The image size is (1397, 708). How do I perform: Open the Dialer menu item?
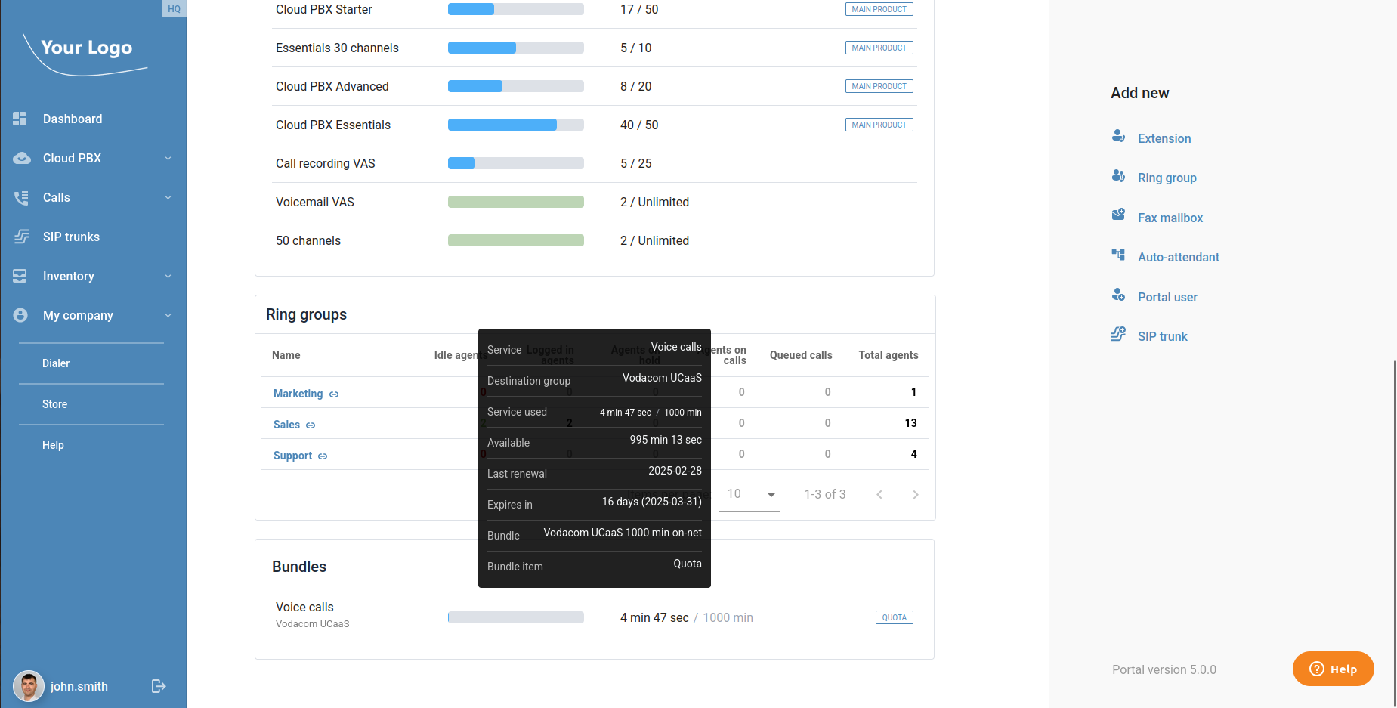coord(56,363)
